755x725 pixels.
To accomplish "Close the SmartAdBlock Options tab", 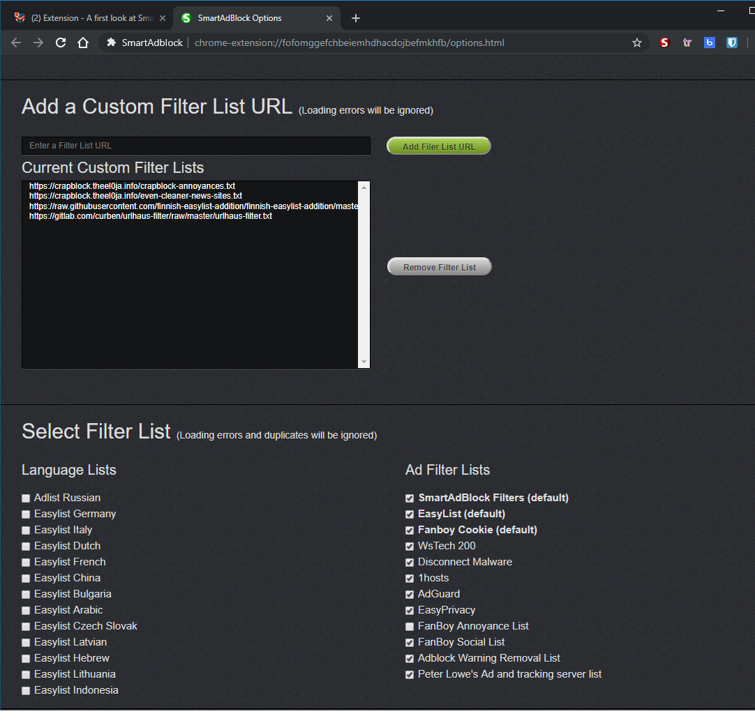I will coord(329,18).
